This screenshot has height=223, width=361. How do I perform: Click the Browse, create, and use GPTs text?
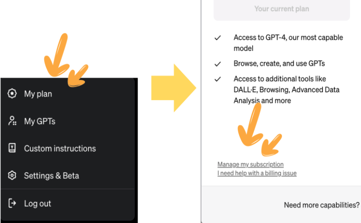(x=279, y=63)
